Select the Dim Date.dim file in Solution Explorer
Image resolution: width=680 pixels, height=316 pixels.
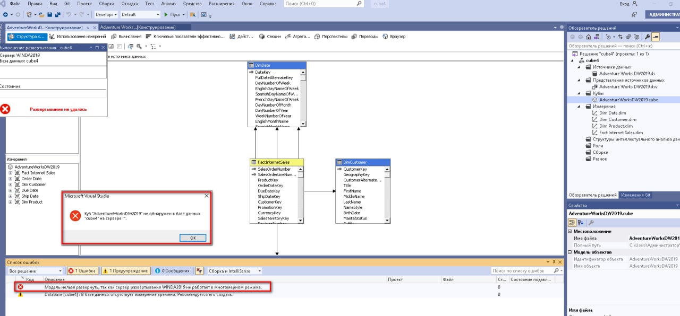(612, 113)
